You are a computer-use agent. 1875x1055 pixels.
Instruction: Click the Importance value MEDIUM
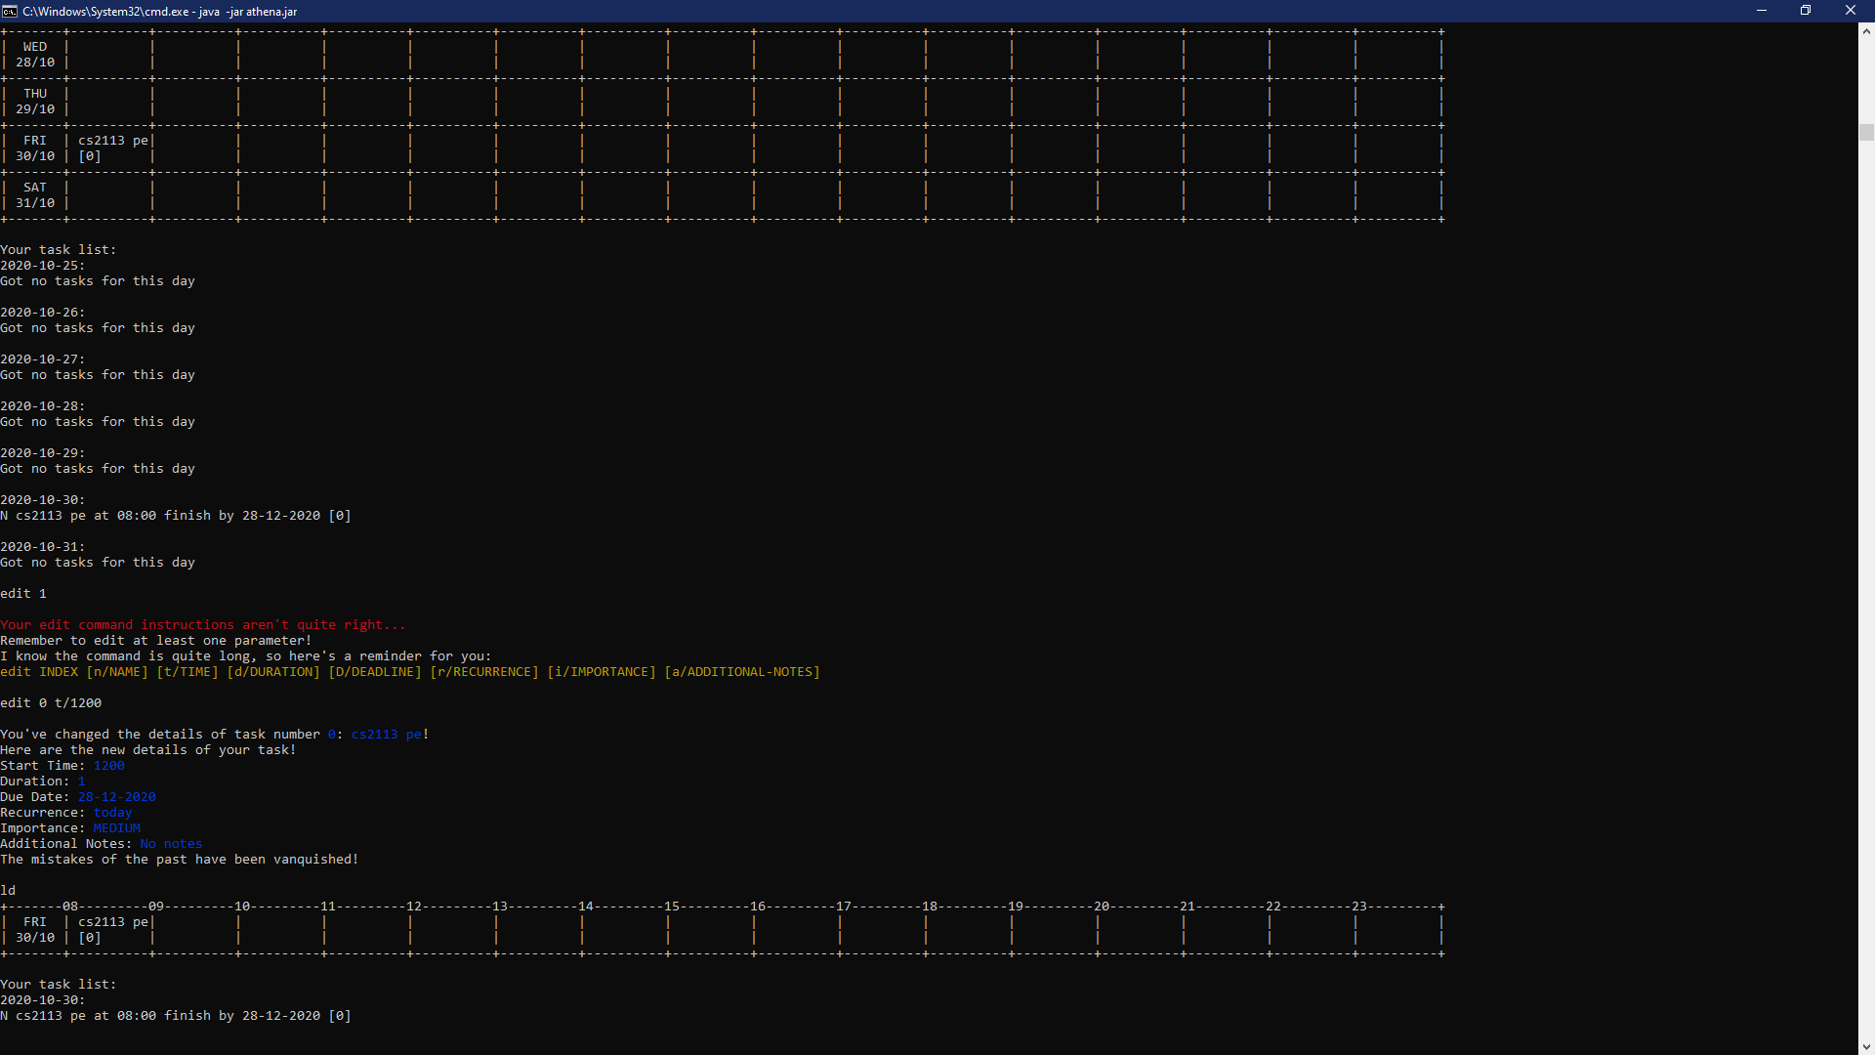pos(116,828)
